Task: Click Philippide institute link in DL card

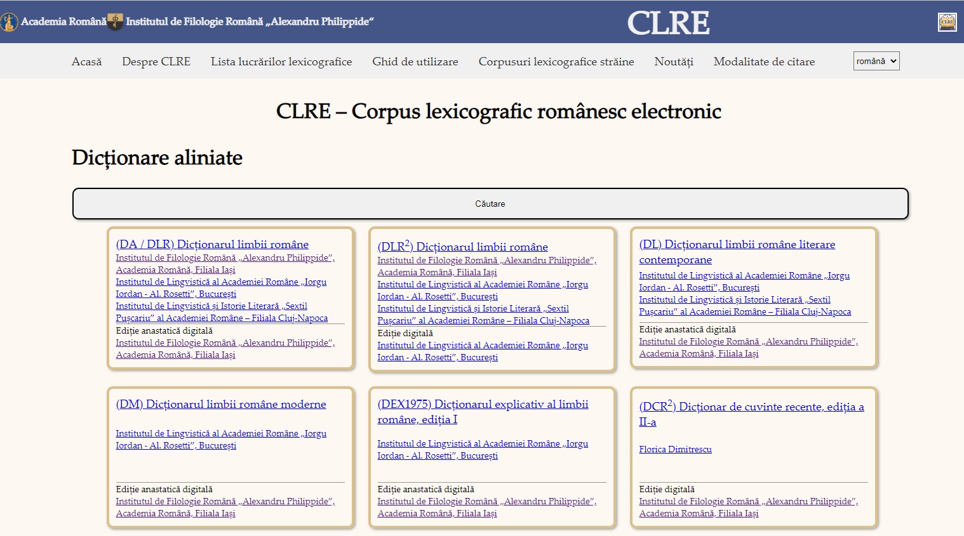Action: pos(748,348)
